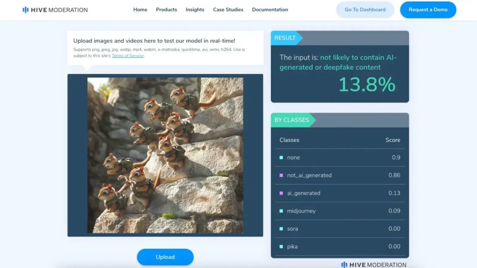Select the pika class row
The image size is (477, 268).
[x=340, y=247]
